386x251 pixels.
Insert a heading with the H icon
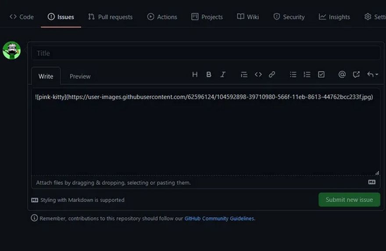(x=195, y=75)
